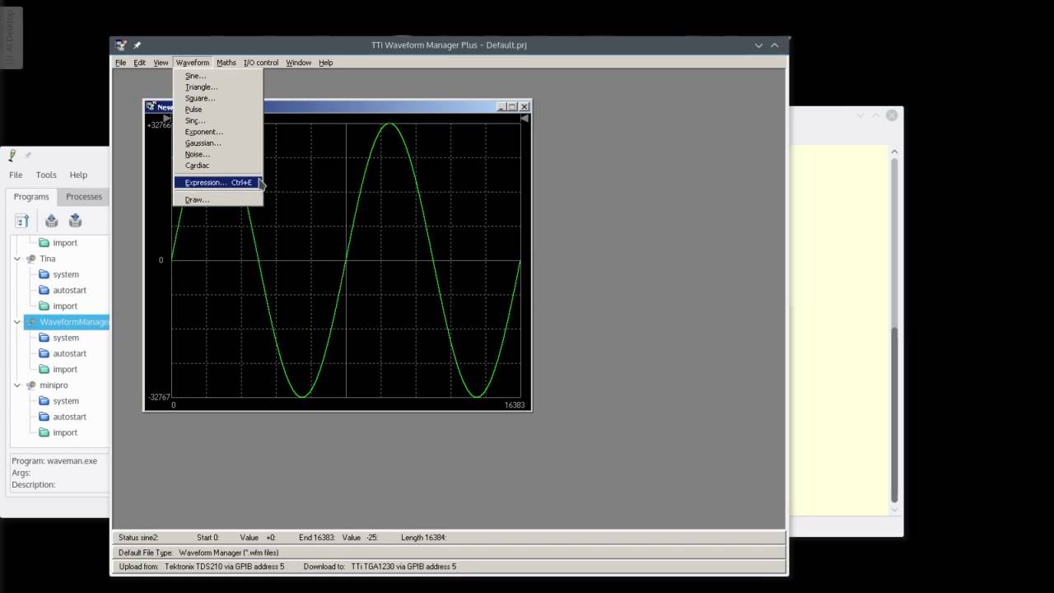The height and width of the screenshot is (593, 1054).
Task: Open Tools menu in launcher window
Action: point(46,175)
